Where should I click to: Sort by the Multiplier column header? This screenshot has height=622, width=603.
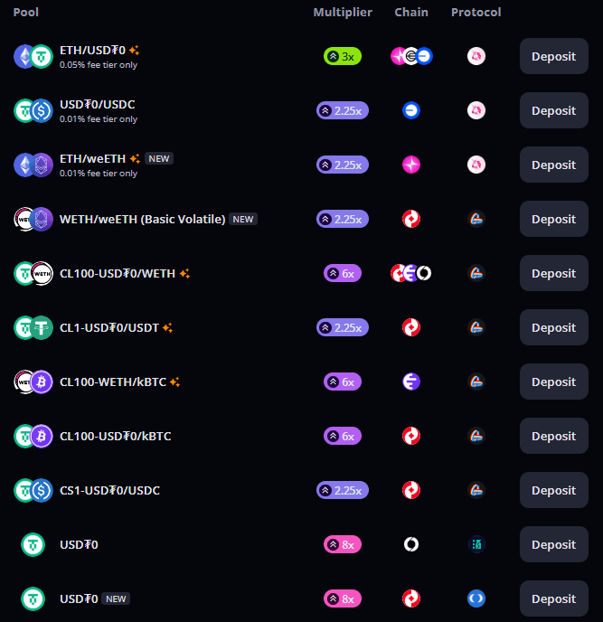(343, 13)
